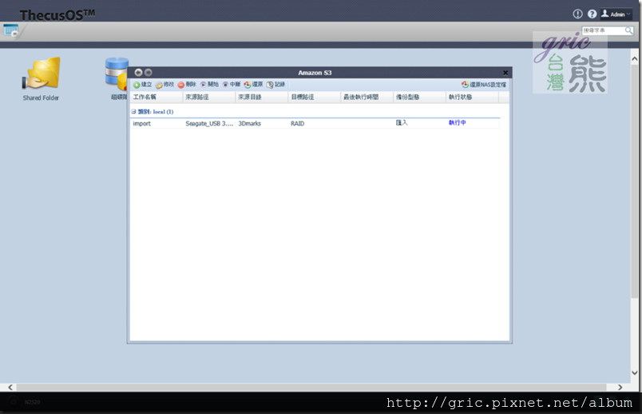Click the search magnifier icon
Viewport: 642px width, 414px height.
click(x=629, y=30)
